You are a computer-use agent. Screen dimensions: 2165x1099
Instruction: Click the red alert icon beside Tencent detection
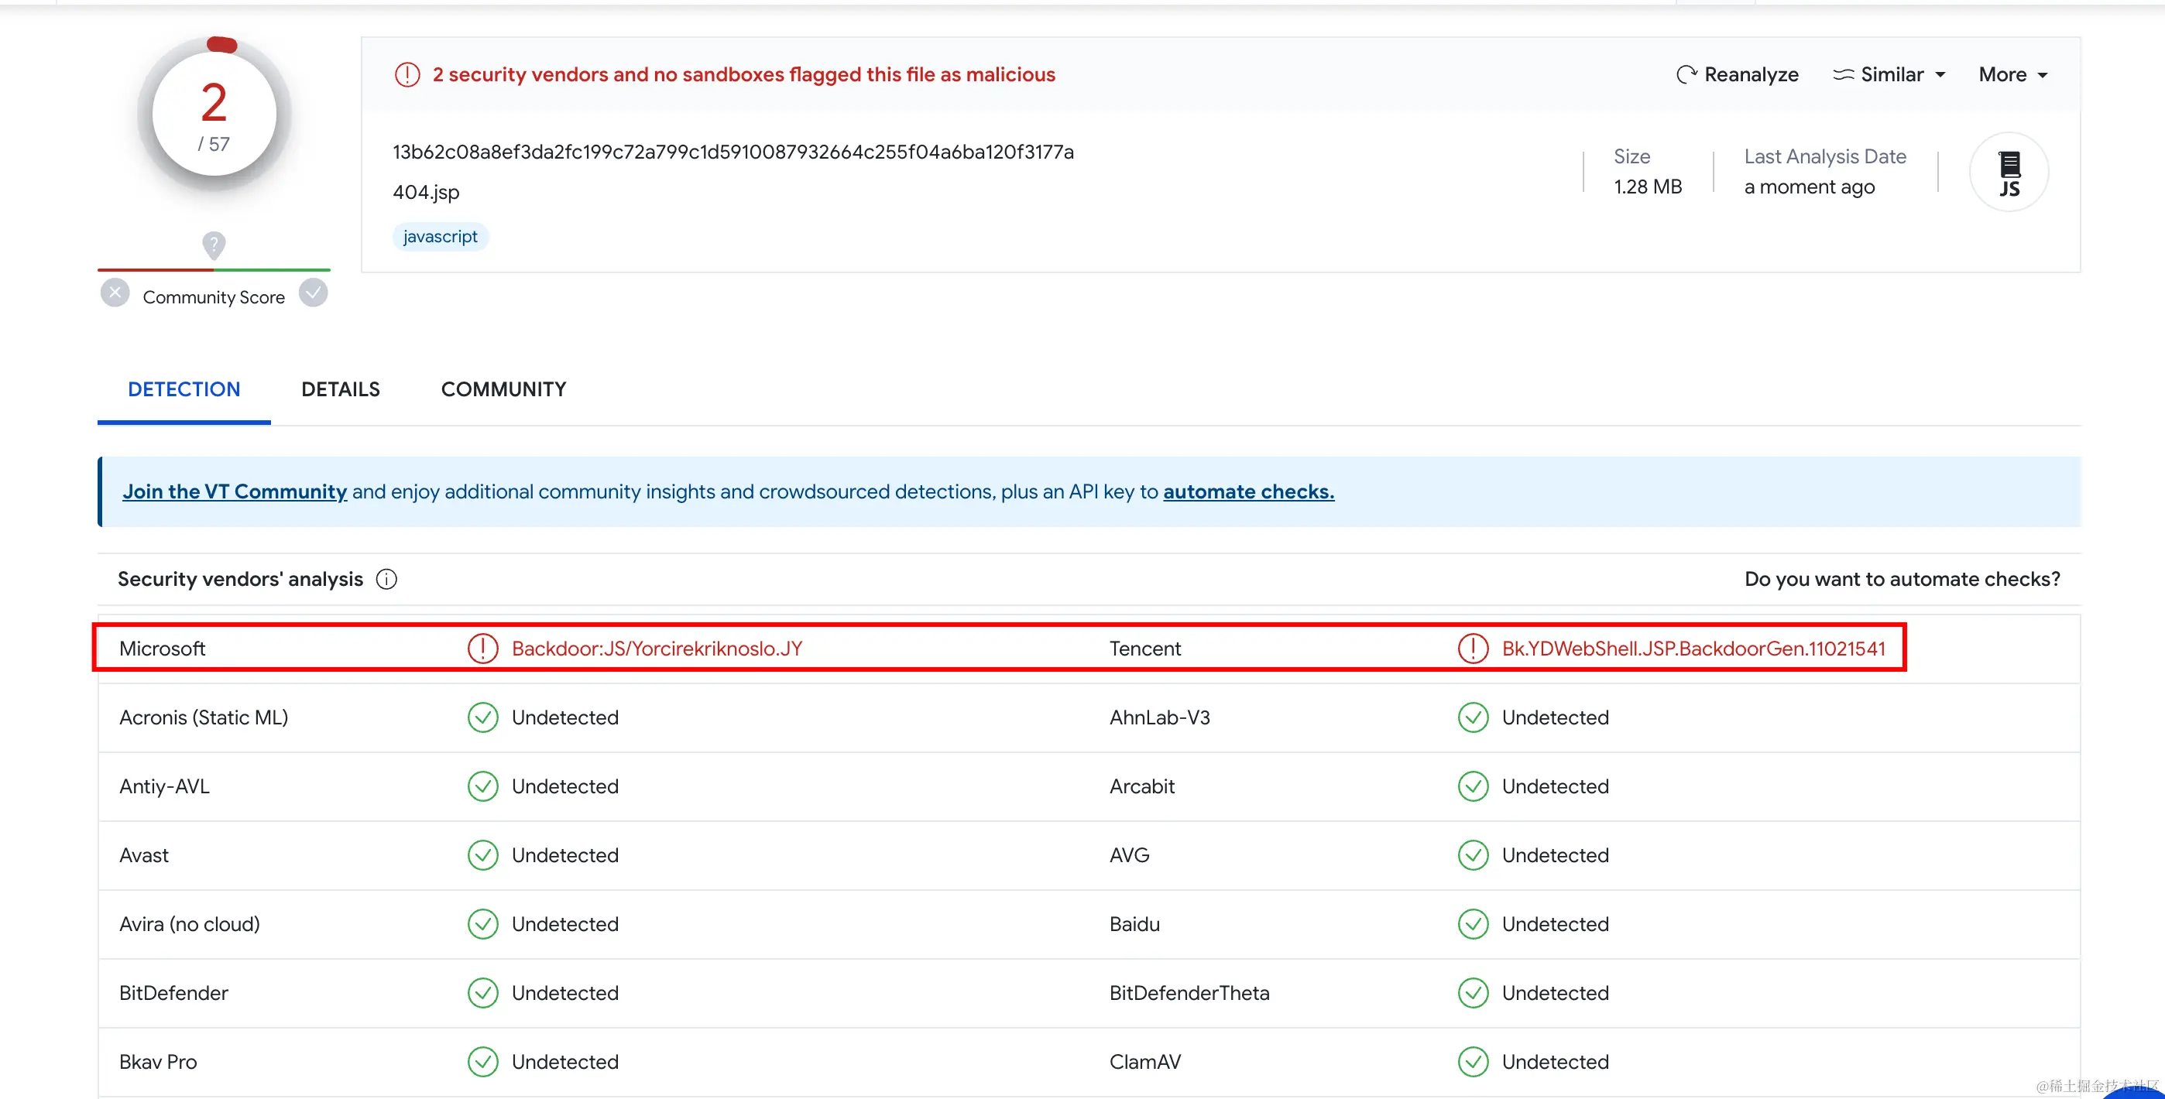[x=1473, y=648]
